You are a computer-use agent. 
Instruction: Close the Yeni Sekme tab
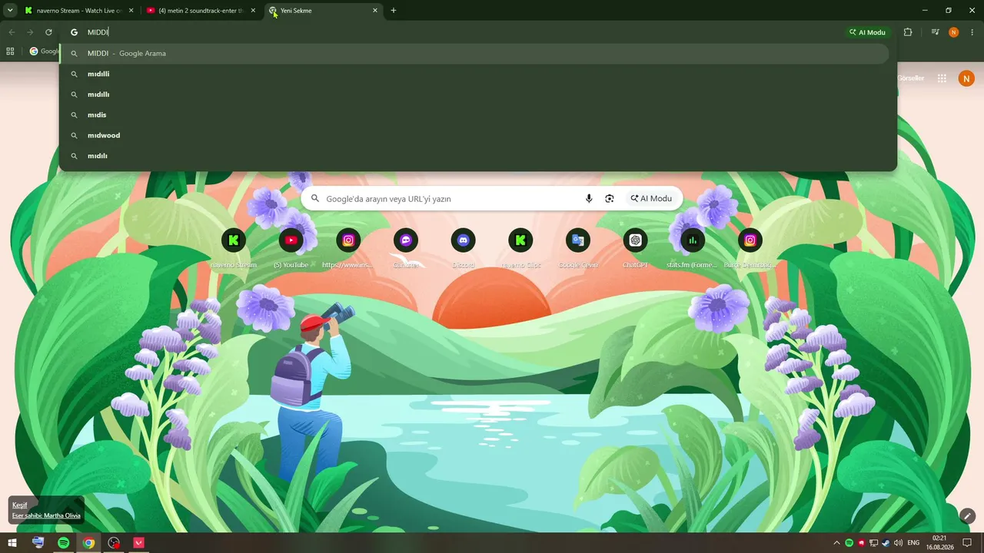tap(375, 11)
